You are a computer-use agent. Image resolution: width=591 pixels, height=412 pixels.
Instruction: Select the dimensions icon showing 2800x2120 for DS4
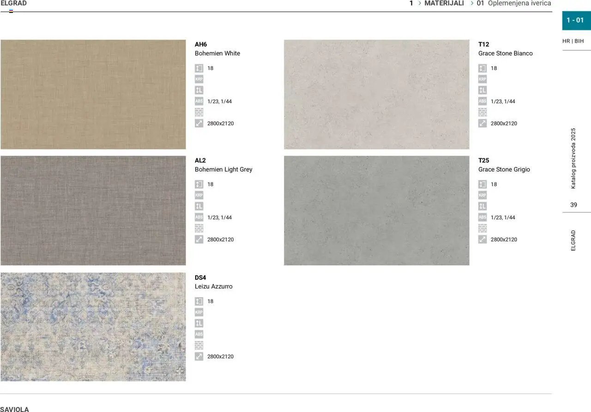point(199,356)
